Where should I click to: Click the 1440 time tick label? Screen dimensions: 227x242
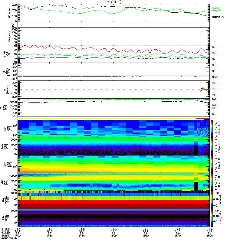[81, 236]
